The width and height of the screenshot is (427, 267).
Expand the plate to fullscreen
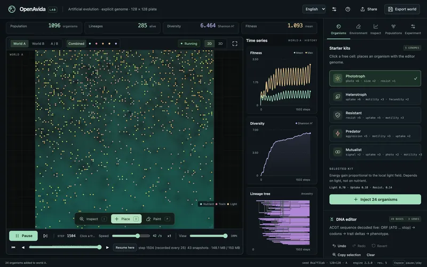pyautogui.click(x=235, y=44)
